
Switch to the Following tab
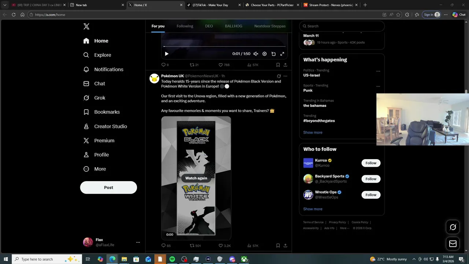[185, 26]
